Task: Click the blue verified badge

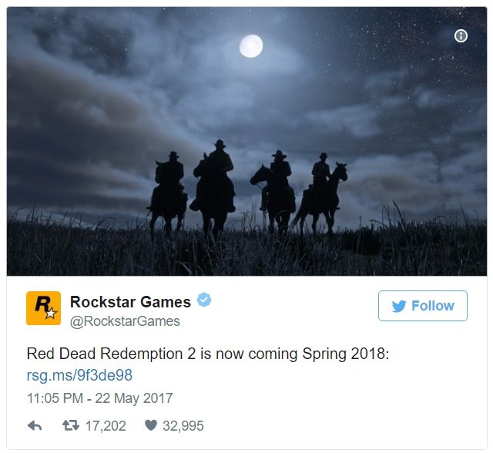Action: (x=204, y=300)
